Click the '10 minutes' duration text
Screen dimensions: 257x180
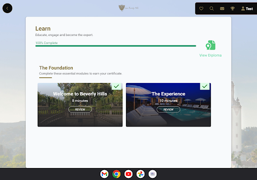coord(168,100)
